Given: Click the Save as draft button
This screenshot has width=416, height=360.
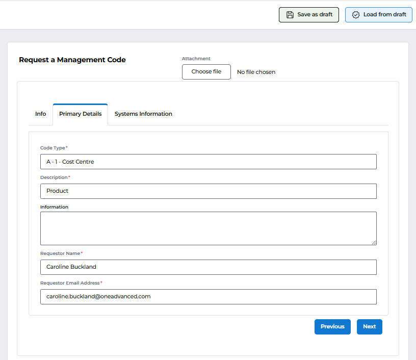Looking at the screenshot, I should [x=309, y=15].
